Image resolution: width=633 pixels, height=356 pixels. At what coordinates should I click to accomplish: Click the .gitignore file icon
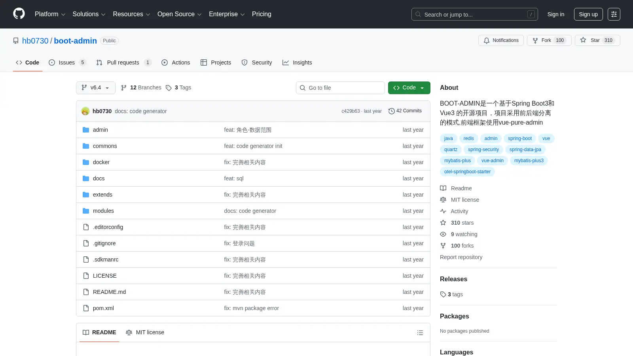coord(86,243)
